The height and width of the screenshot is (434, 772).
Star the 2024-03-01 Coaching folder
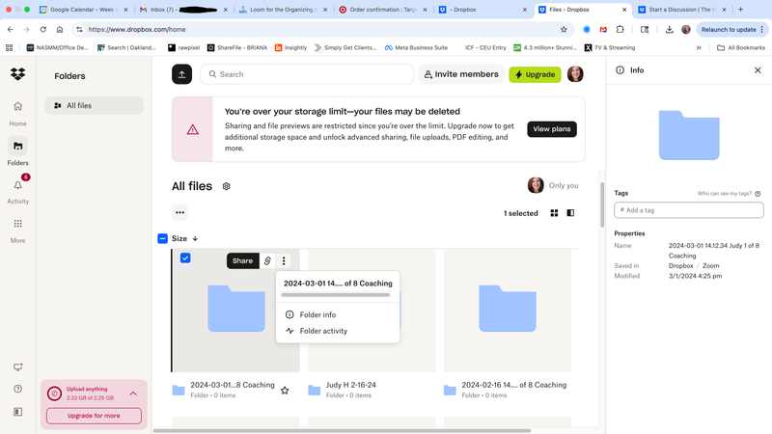point(285,391)
